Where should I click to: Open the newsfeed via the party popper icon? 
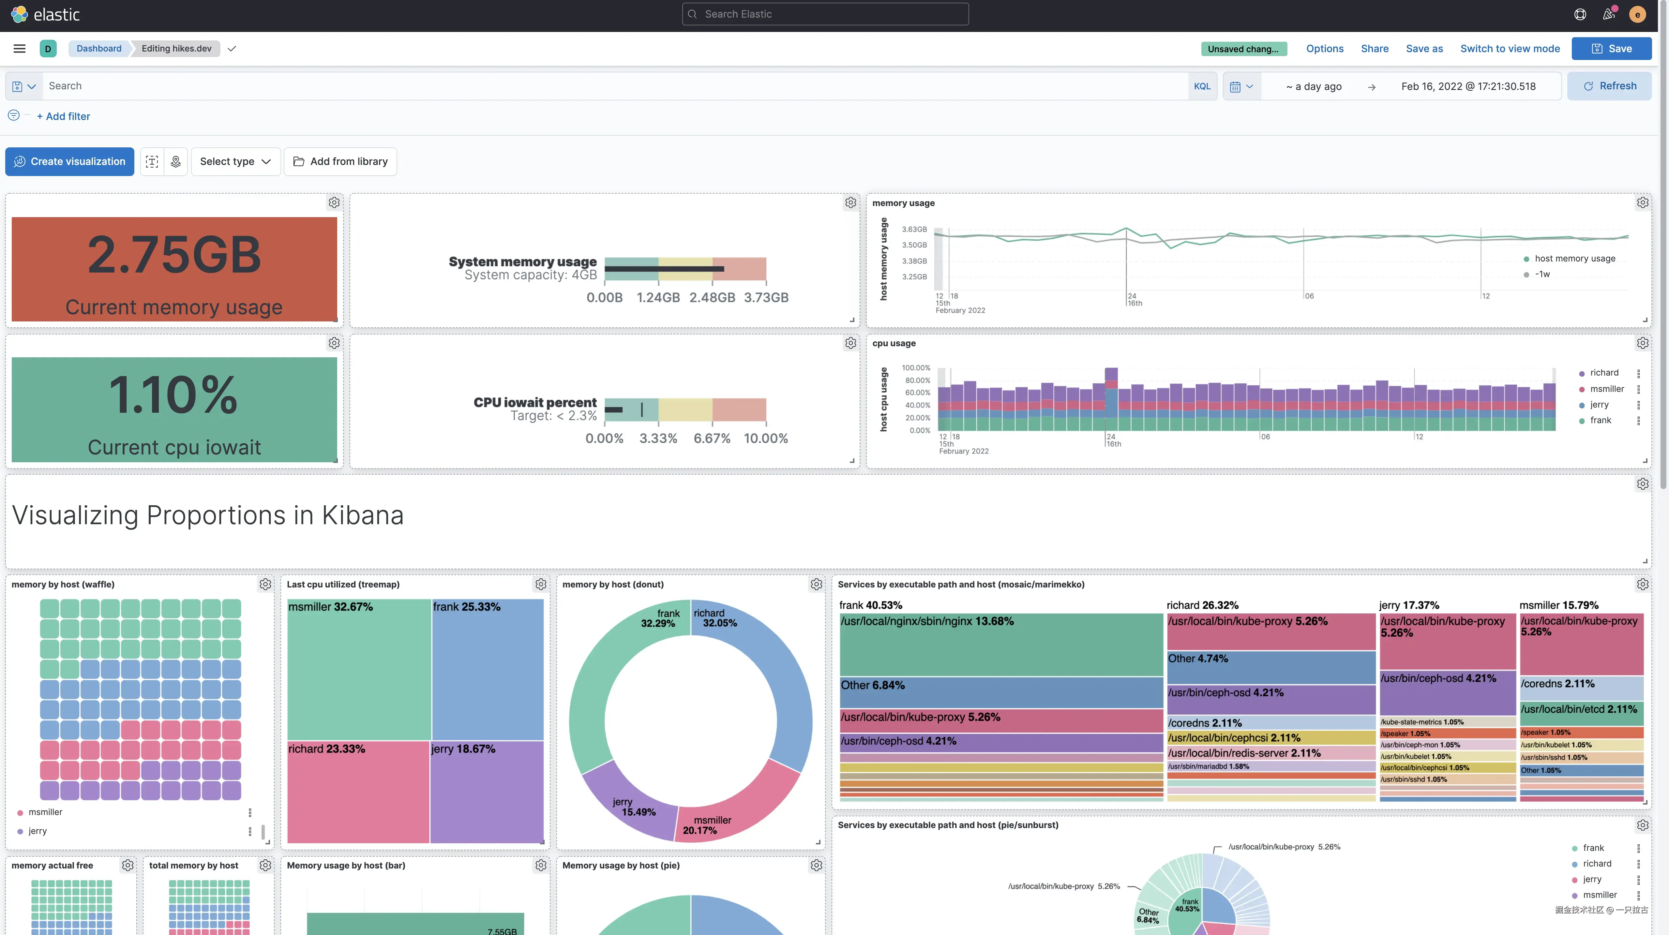pos(1608,14)
